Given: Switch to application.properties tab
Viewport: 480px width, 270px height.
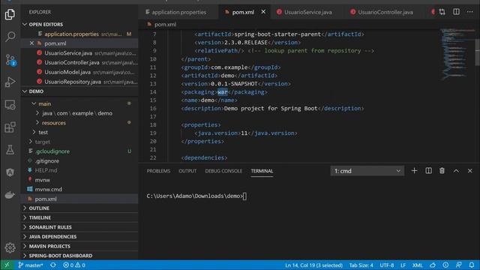Looking at the screenshot, I should click(x=178, y=12).
